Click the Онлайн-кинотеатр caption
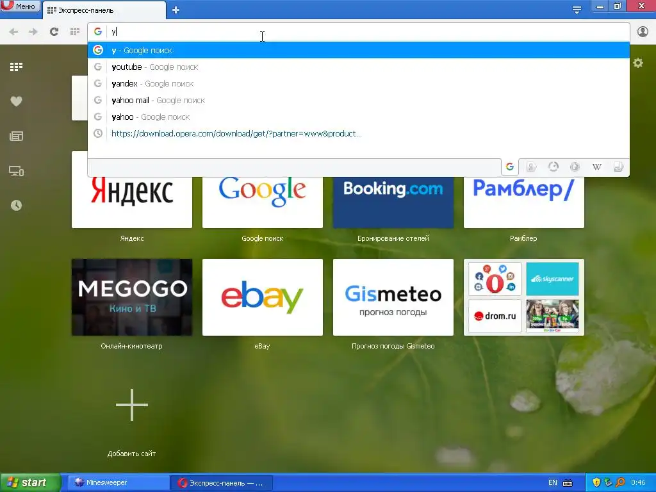 click(131, 346)
